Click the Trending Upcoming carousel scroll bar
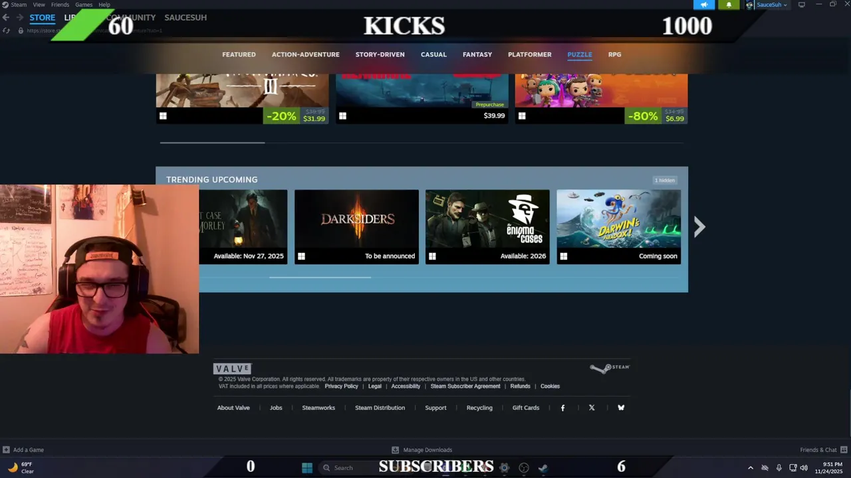Image resolution: width=851 pixels, height=478 pixels. (x=320, y=278)
